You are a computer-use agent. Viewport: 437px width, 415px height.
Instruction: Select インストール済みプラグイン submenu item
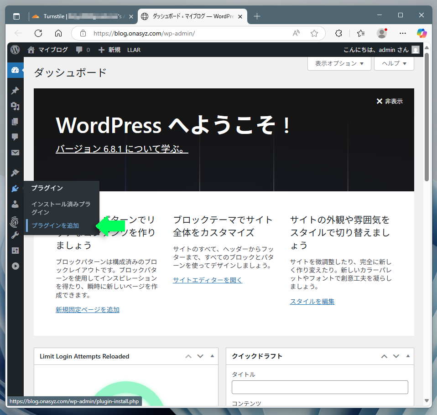tap(61, 208)
